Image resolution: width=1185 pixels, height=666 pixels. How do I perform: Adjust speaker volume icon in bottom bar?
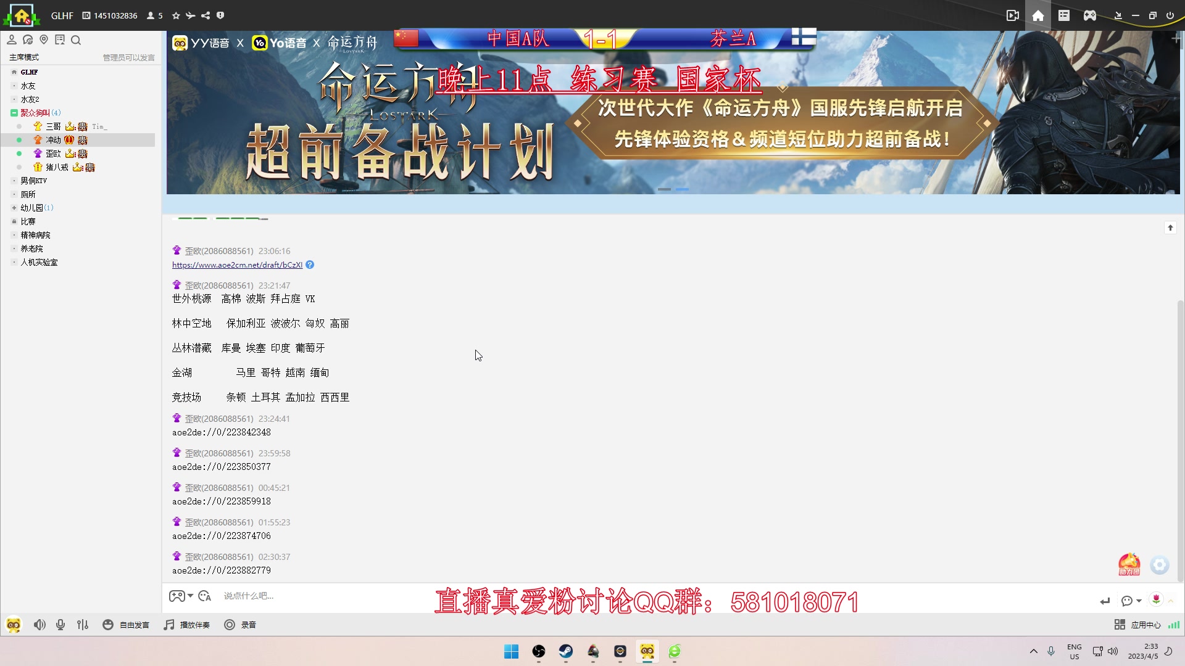click(39, 625)
